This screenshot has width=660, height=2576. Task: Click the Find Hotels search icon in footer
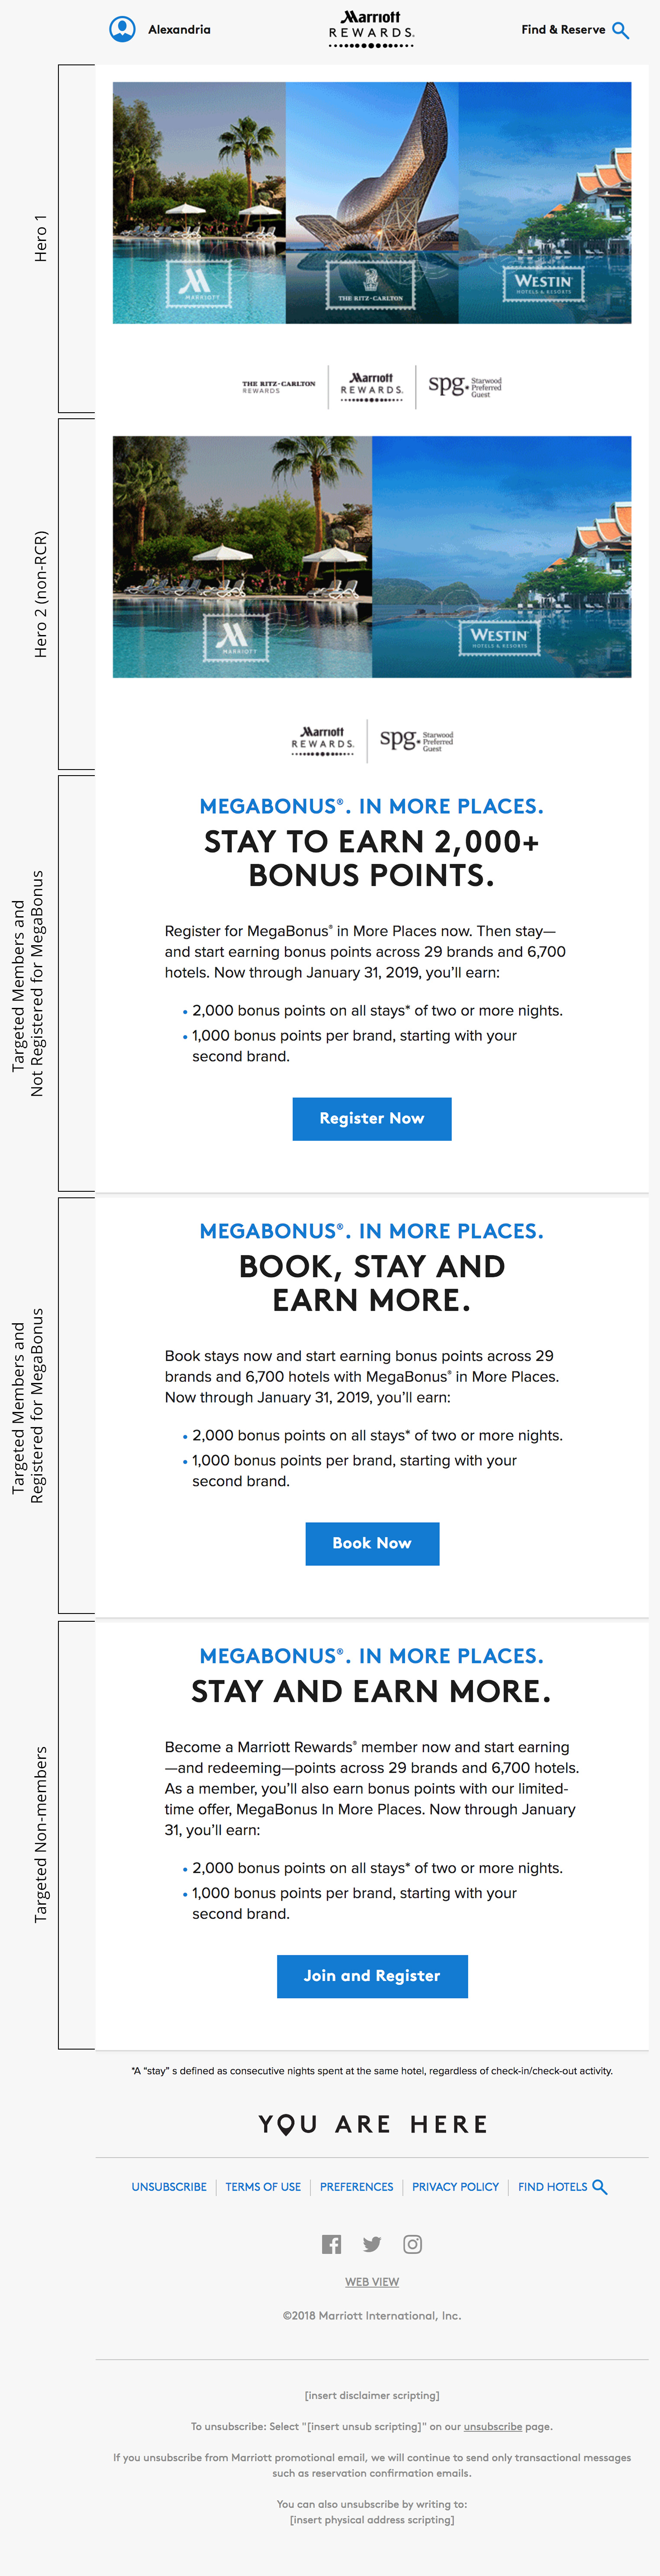tap(600, 2187)
